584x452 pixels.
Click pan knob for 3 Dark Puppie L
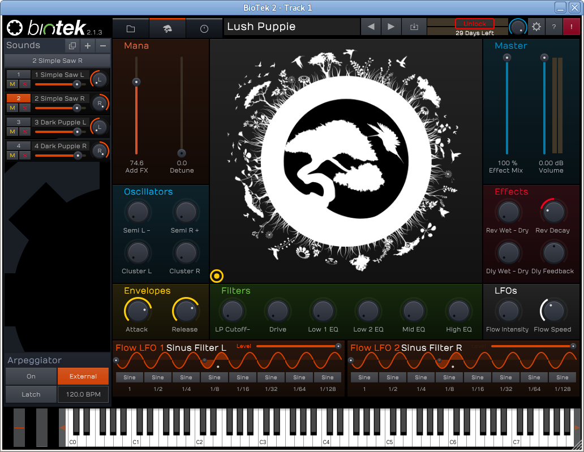(99, 127)
